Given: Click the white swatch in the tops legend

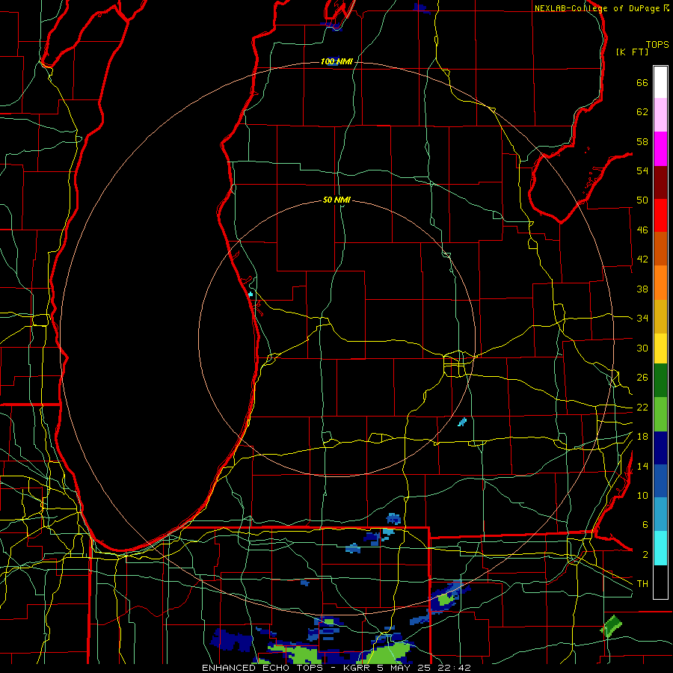Looking at the screenshot, I should click(x=660, y=82).
